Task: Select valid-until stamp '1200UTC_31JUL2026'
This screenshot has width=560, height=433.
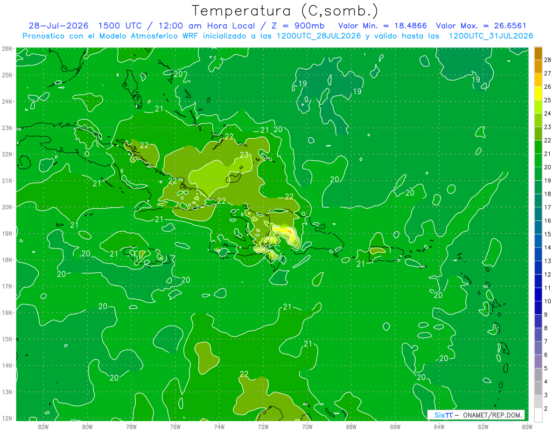Action: 491,36
